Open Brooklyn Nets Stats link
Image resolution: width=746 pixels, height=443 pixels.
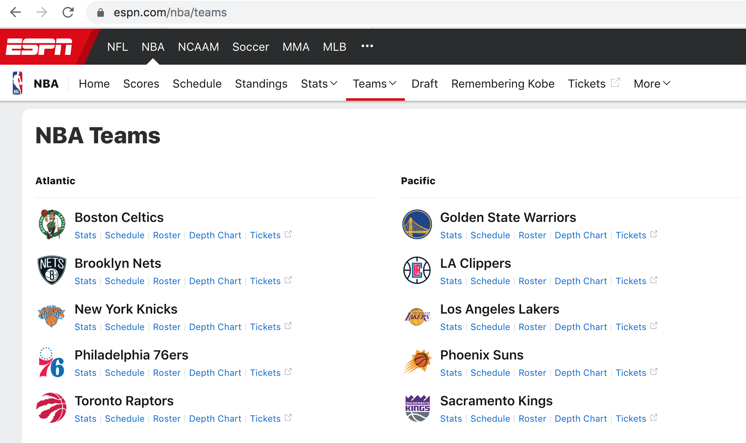[85, 281]
